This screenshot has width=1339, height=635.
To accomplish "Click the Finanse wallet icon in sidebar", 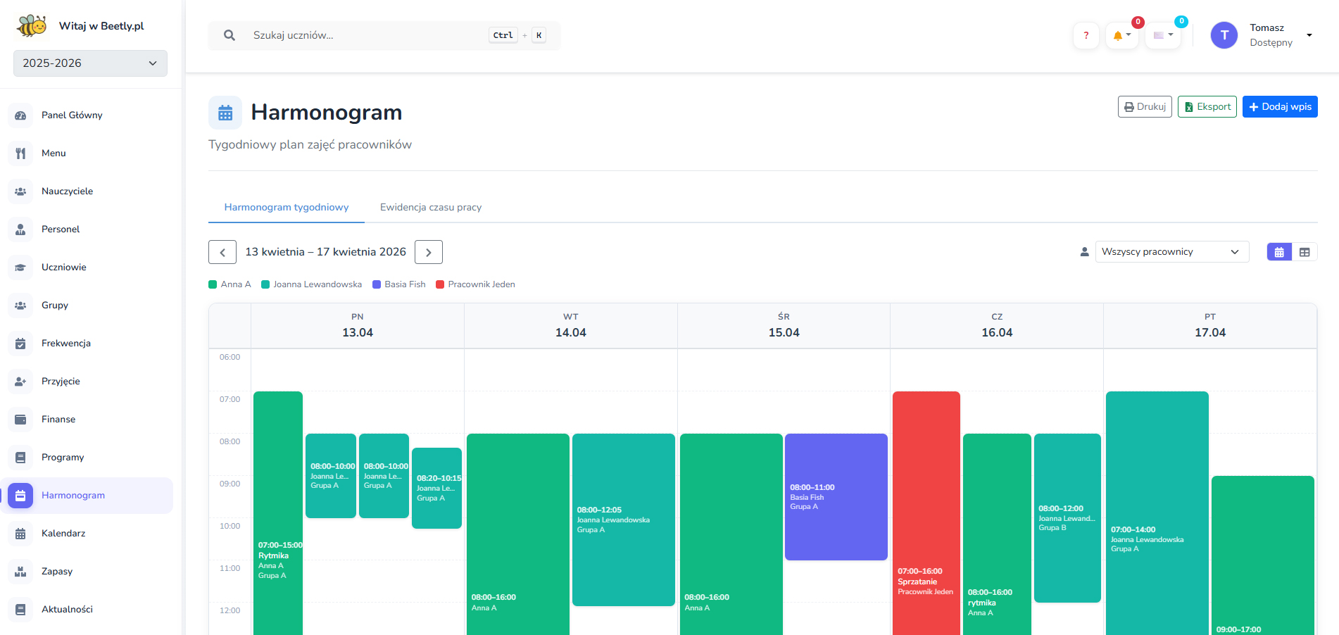I will [20, 420].
